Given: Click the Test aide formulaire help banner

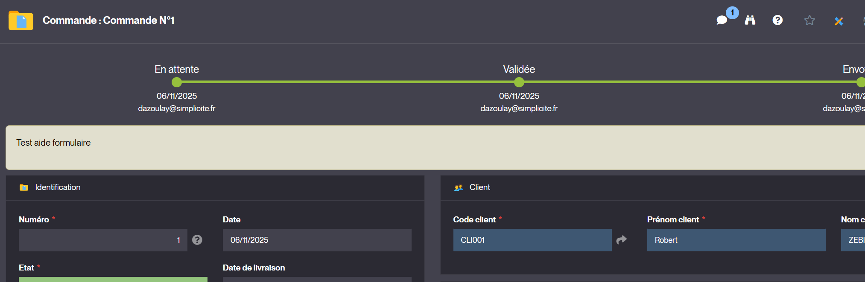Looking at the screenshot, I should [x=427, y=147].
